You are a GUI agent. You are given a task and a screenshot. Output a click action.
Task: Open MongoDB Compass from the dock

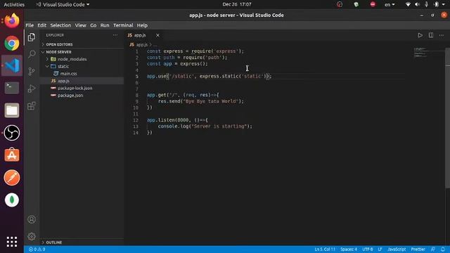point(12,200)
